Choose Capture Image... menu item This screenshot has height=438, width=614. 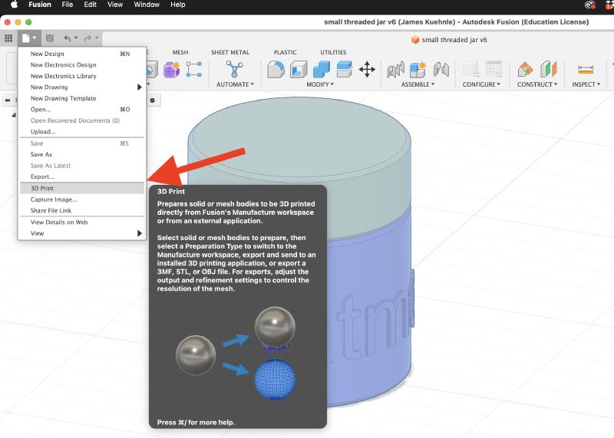tap(82, 199)
